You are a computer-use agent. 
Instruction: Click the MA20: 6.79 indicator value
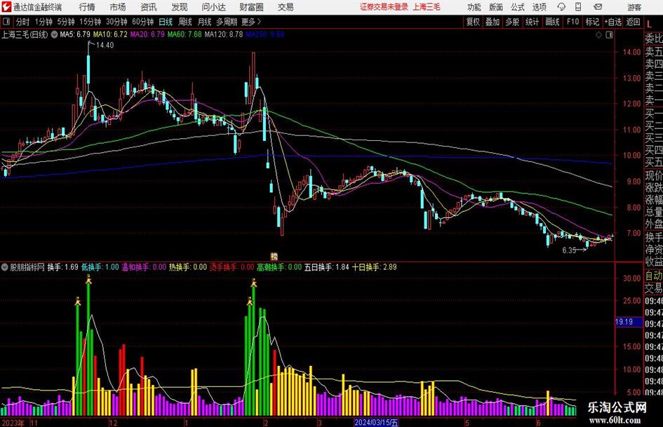pos(147,34)
